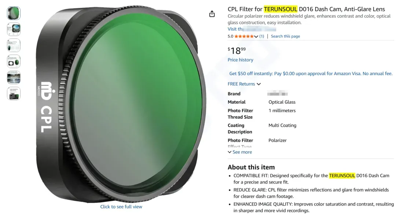The height and width of the screenshot is (215, 396).
Task: Select the fifth thumbnail with road footage
Action: [x=14, y=78]
